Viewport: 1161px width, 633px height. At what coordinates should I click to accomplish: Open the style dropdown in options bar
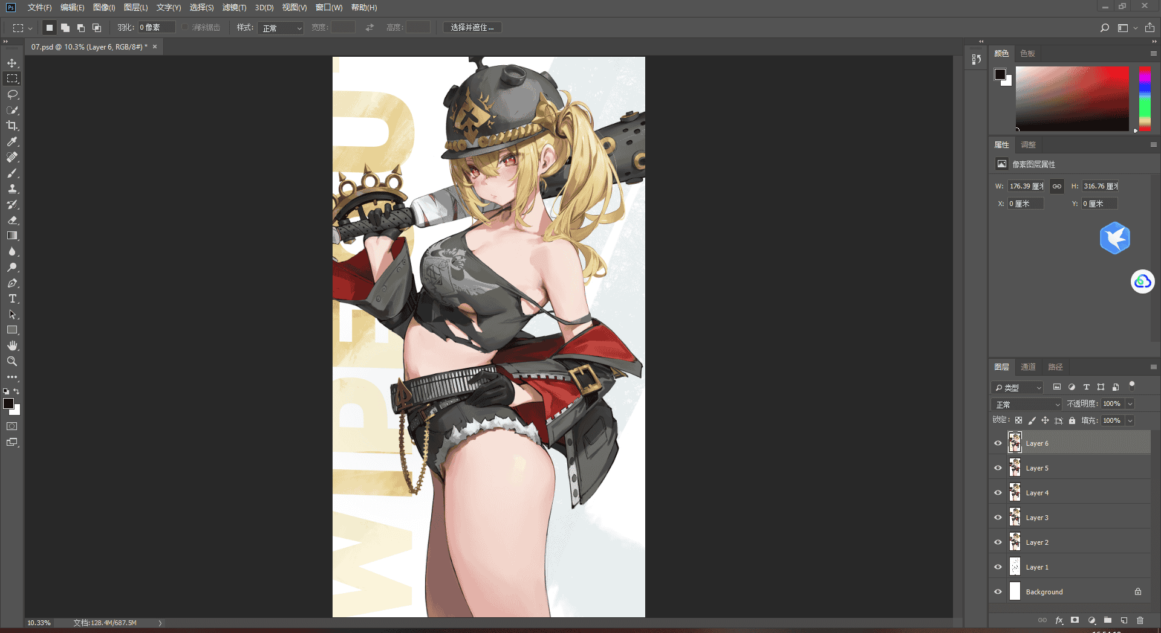(281, 28)
